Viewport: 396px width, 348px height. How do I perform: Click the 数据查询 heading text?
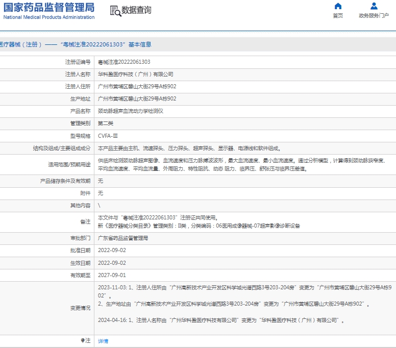pyautogui.click(x=136, y=10)
